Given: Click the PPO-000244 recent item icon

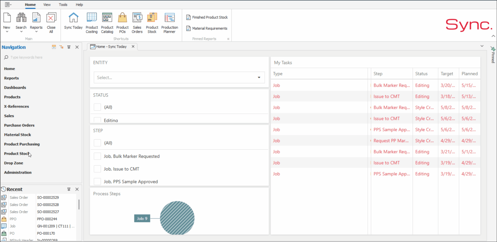Looking at the screenshot, I should 4,219.
